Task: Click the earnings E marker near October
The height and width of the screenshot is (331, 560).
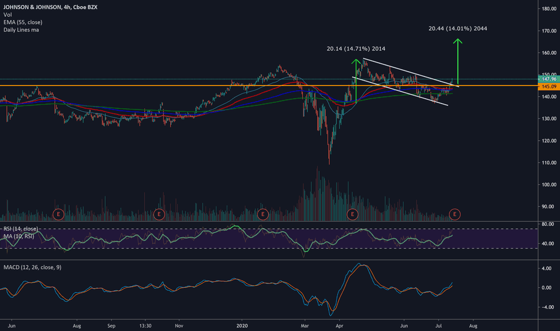Action: coord(159,214)
